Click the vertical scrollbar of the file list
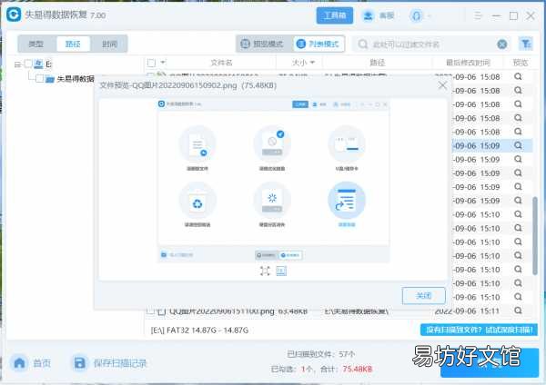 tap(535, 236)
